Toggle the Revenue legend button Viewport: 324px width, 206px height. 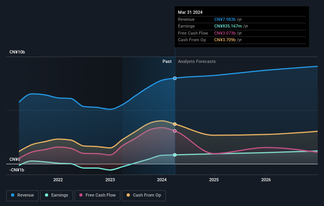click(x=22, y=195)
